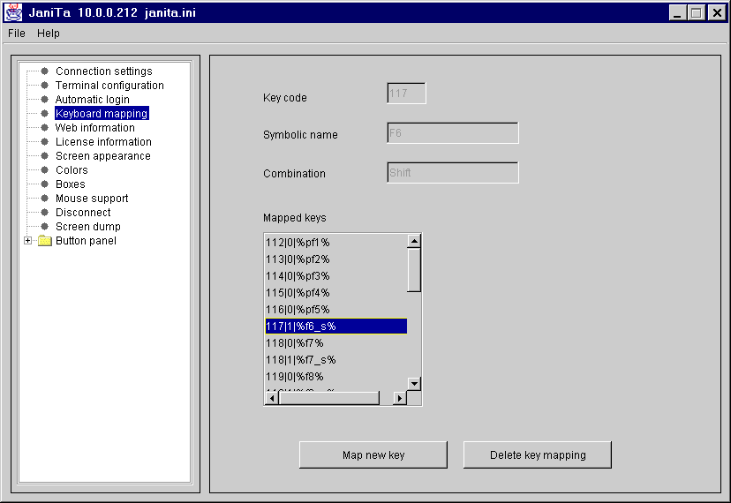This screenshot has width=731, height=503.
Task: Select mapped key 114|0|%pf3%
Action: 335,276
